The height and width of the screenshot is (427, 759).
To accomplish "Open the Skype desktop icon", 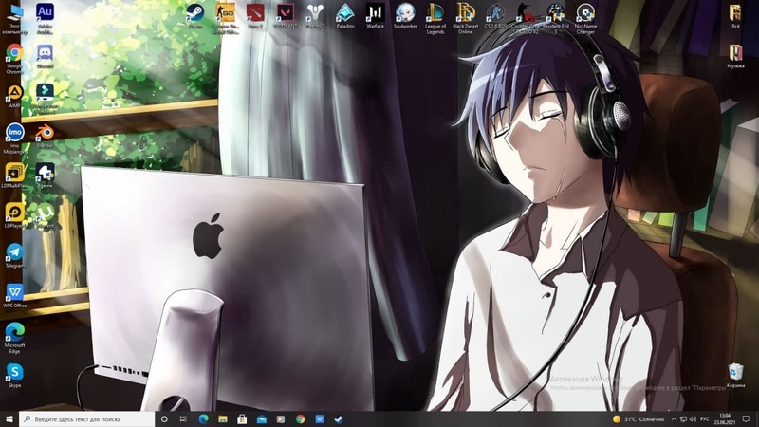I will tap(14, 371).
